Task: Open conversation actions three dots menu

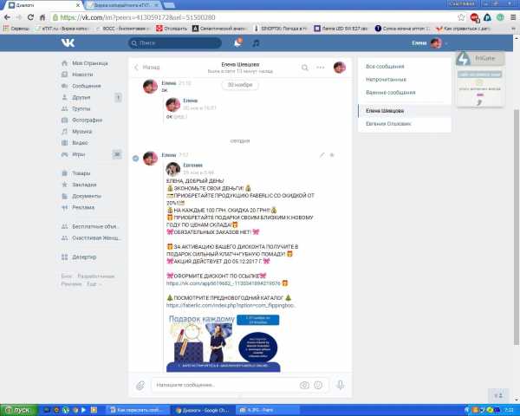Action: (320, 68)
